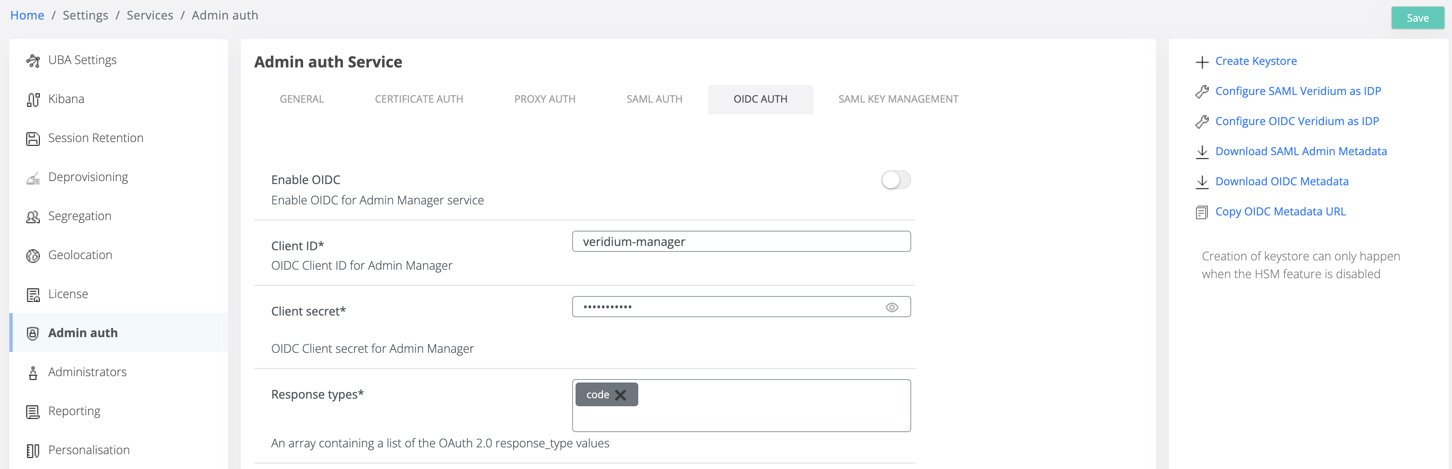Select the Kibana settings icon
Image resolution: width=1452 pixels, height=469 pixels.
[33, 99]
